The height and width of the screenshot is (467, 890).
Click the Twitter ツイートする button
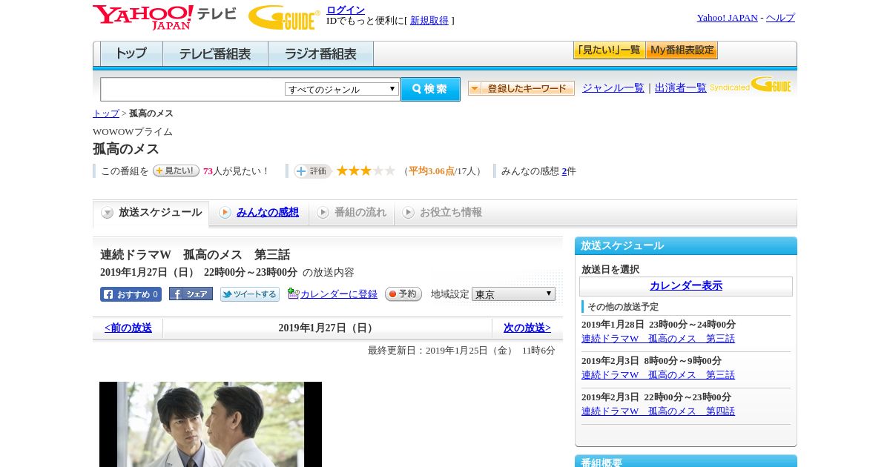pos(250,294)
